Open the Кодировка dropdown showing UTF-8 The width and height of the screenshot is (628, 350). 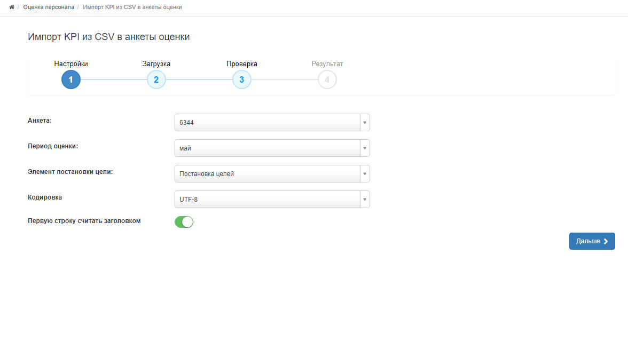272,199
